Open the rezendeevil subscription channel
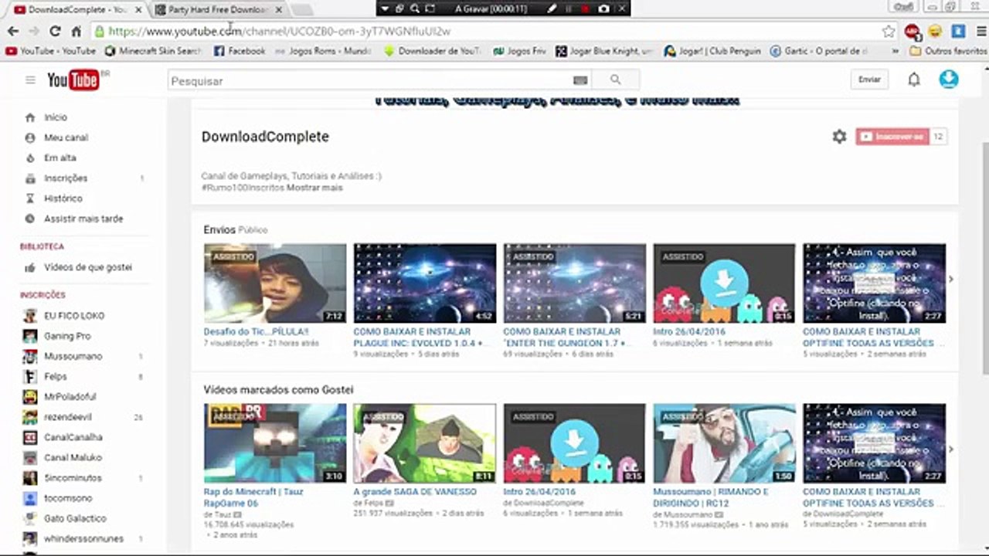This screenshot has height=556, width=989. [68, 417]
